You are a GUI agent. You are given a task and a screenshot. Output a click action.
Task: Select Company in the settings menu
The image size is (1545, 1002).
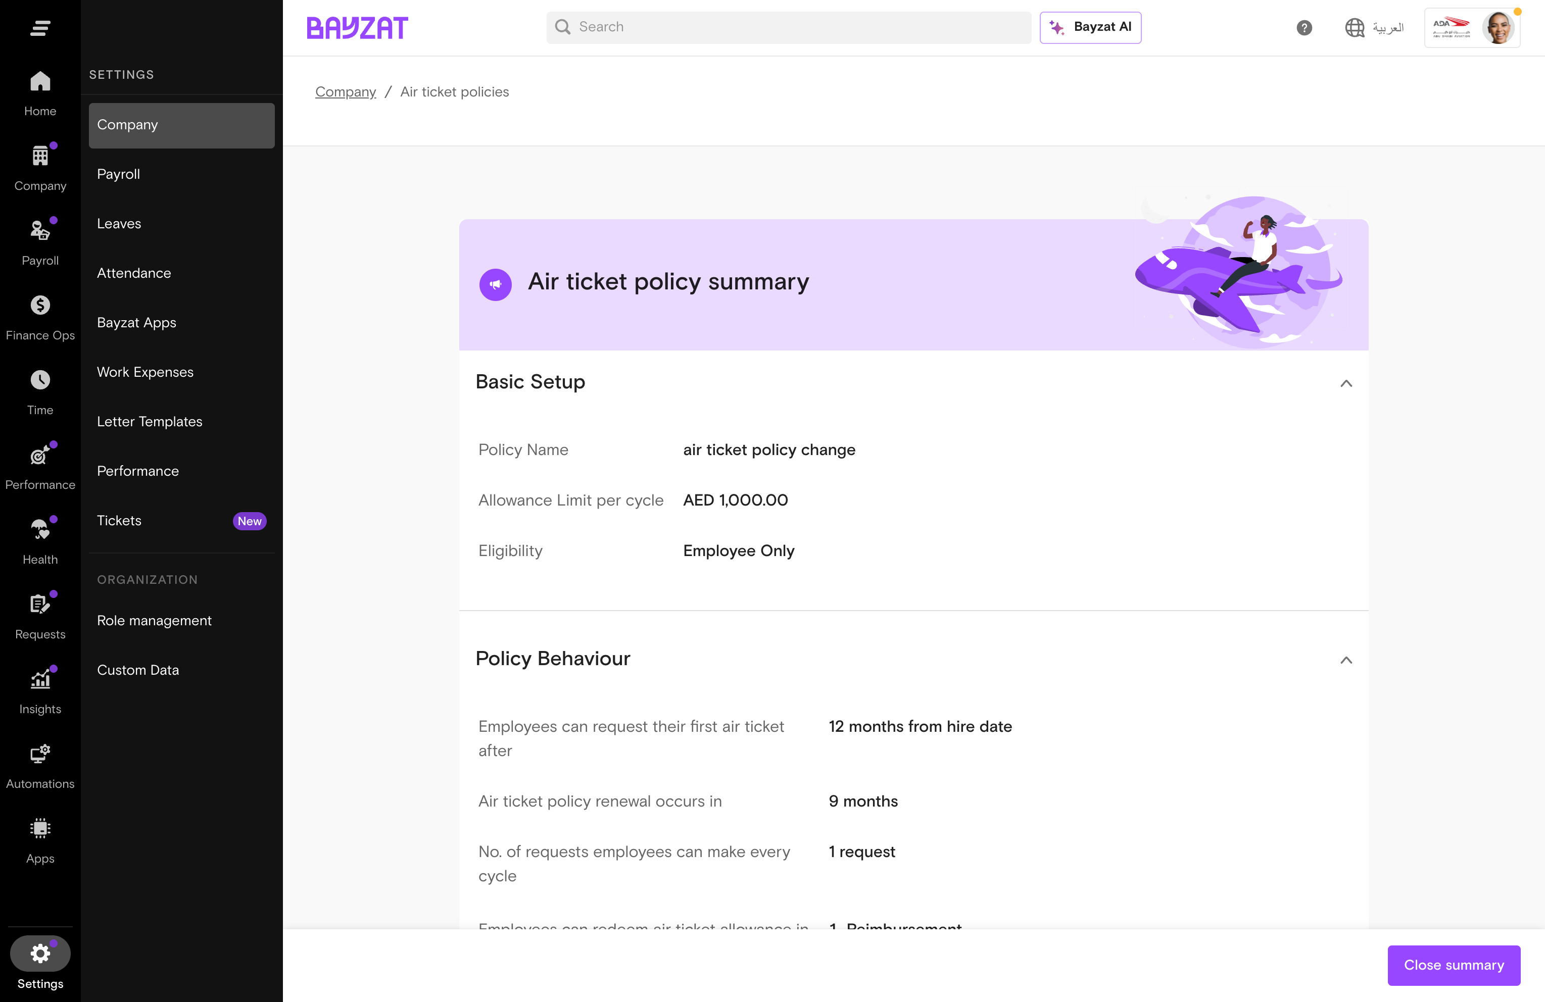(182, 125)
